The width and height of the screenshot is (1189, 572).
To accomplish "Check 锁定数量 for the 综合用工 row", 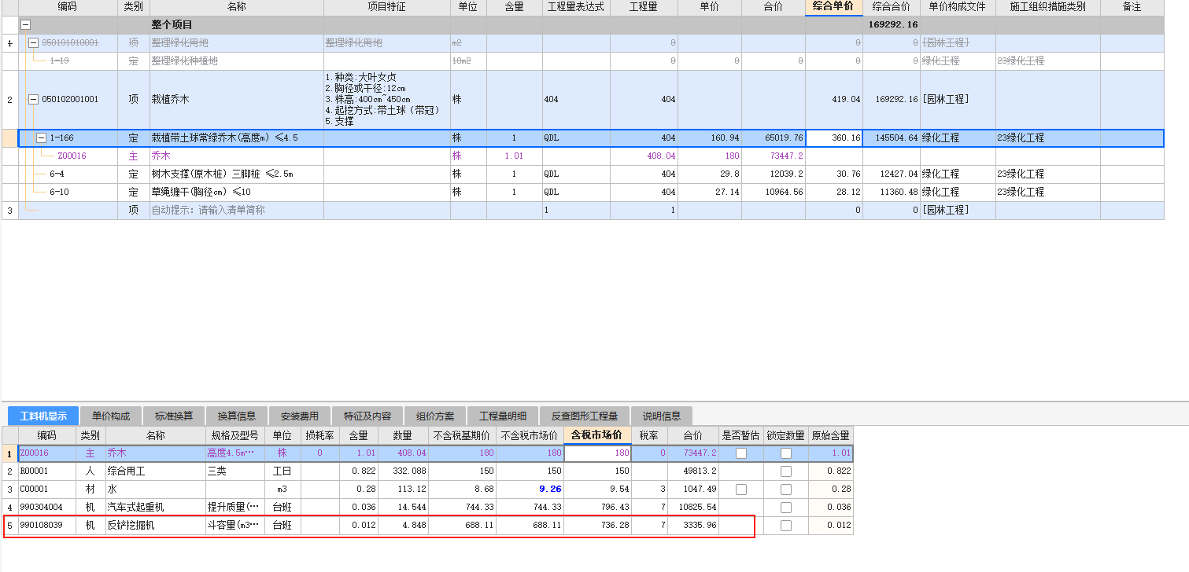I will tap(785, 471).
